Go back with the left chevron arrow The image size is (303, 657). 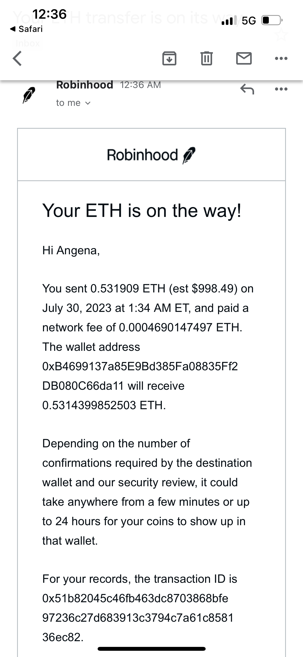17,58
